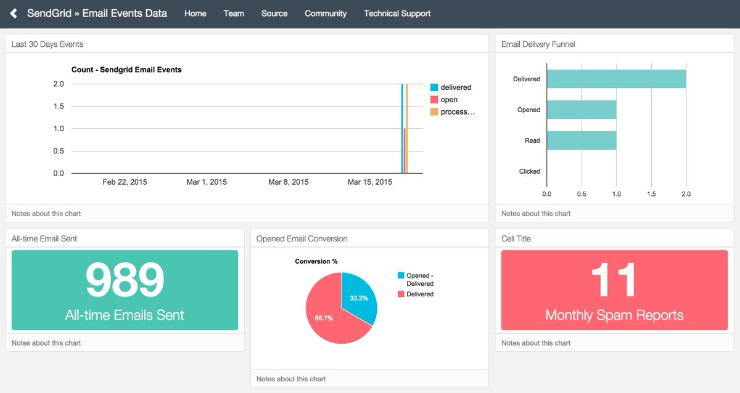Click the Delivered bar in the funnel chart
This screenshot has height=393, width=740.
click(x=615, y=78)
